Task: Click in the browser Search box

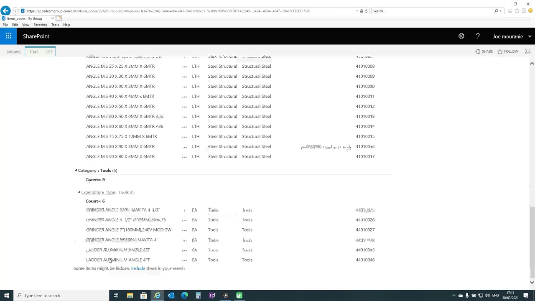Action: click(x=432, y=11)
